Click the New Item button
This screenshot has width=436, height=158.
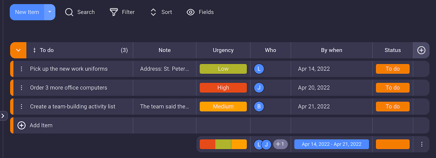(x=27, y=12)
